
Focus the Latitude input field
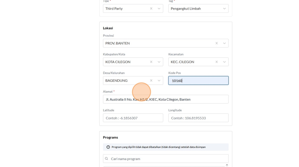pyautogui.click(x=133, y=118)
